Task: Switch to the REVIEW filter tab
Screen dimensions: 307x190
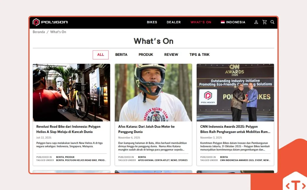Action: coord(171,54)
